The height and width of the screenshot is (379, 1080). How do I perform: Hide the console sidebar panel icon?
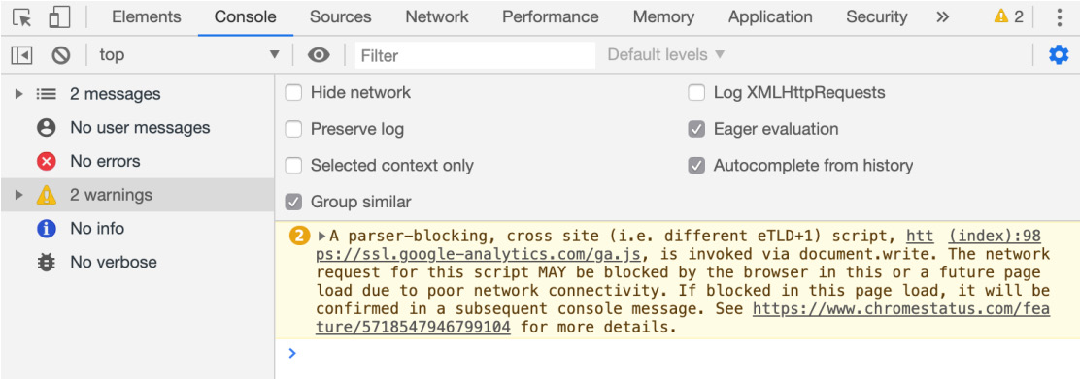22,55
